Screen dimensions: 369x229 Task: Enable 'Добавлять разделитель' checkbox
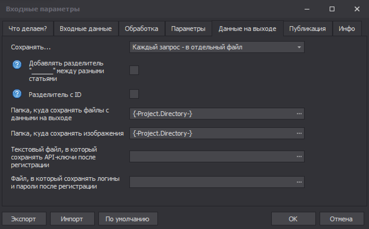point(134,70)
